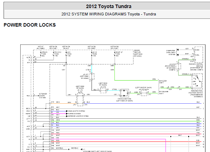This screenshot has height=152, width=210.
Task: Click the ECU IG 2 FUSE 7.5A symbol
Action: pyautogui.click(x=54, y=54)
